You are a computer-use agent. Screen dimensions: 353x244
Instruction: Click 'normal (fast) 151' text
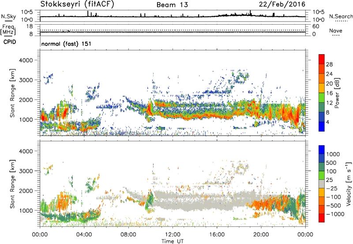67,44
